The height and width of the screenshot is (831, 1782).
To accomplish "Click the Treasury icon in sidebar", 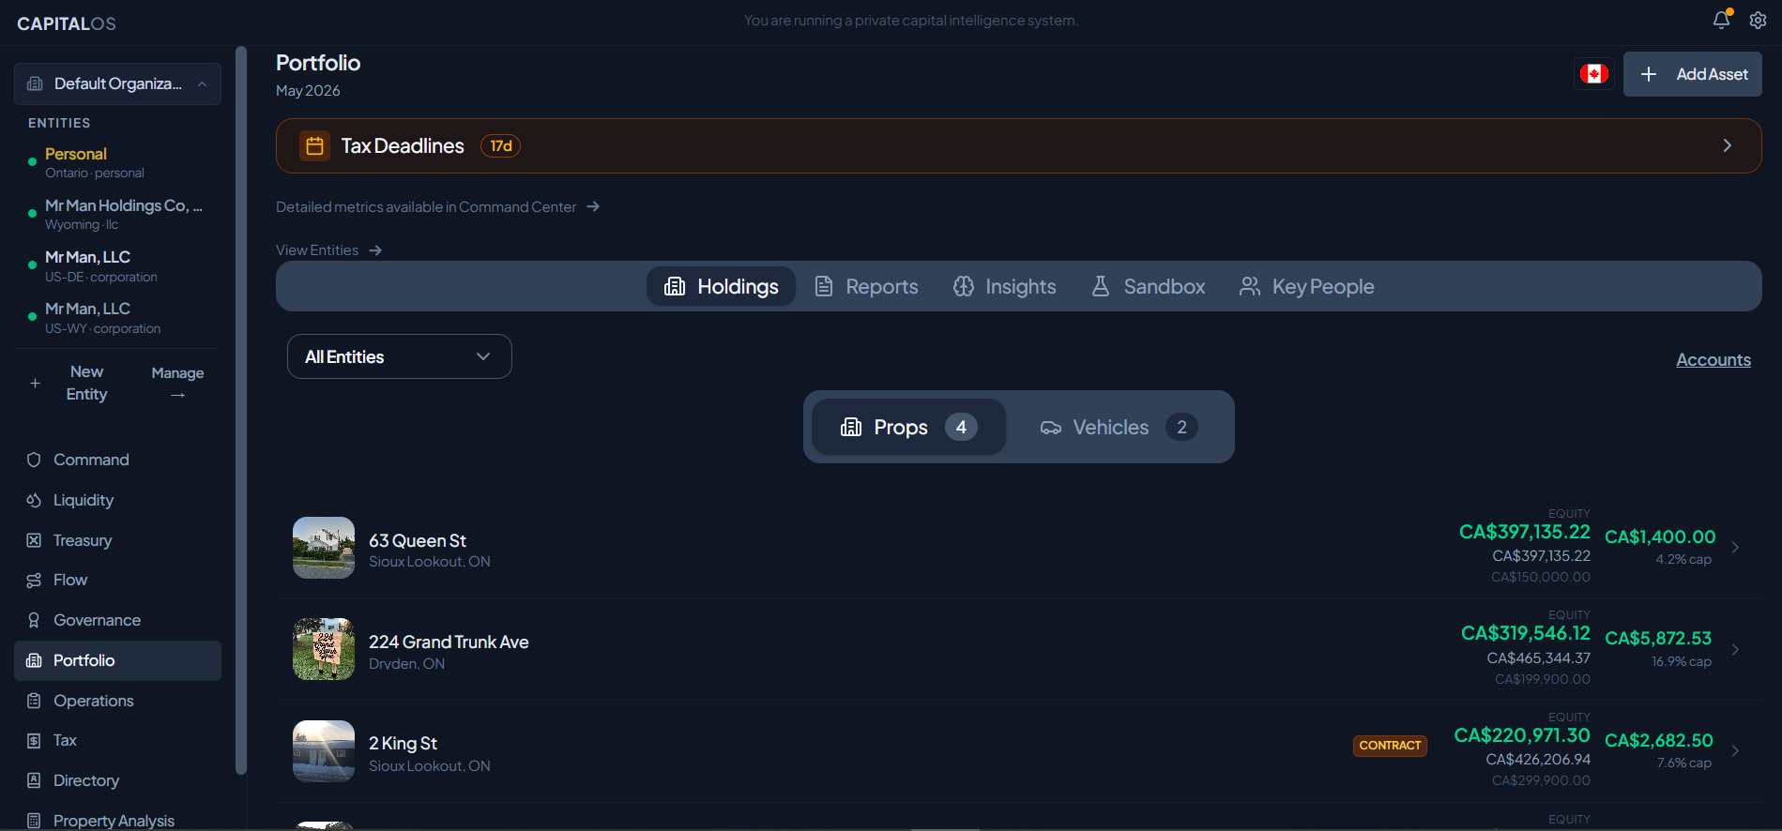I will tap(34, 540).
